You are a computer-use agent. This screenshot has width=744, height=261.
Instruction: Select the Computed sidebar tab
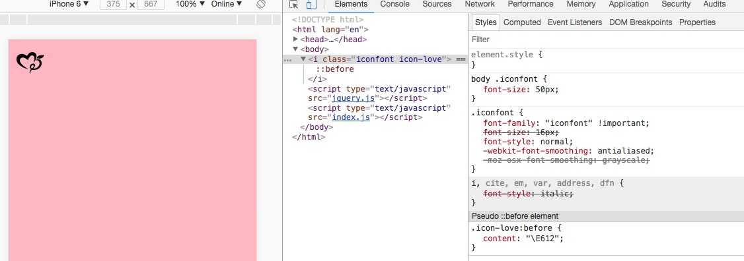[522, 22]
